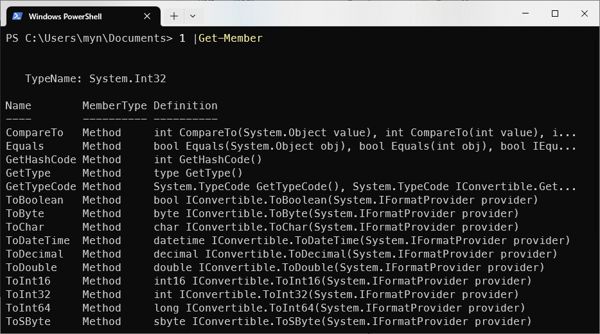Click the datetime IConvertible.ToDateTime definition
This screenshot has width=600, height=334.
pos(362,241)
